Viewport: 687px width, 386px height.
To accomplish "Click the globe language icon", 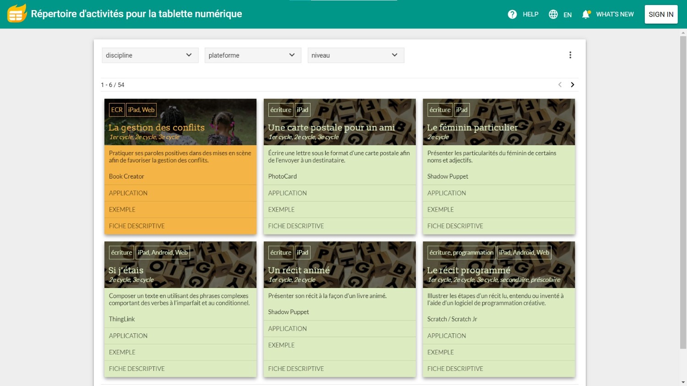I will click(x=553, y=14).
